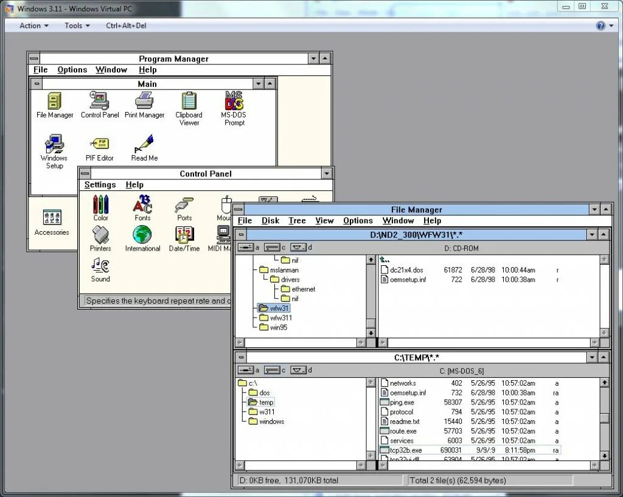
Task: Select drive d in D:\ND2_300 window
Action: point(301,248)
